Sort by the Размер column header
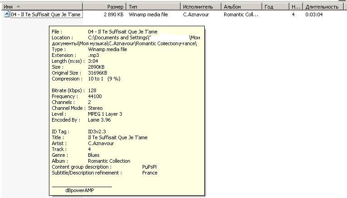Screen dimensions: 347x198 pos(105,7)
